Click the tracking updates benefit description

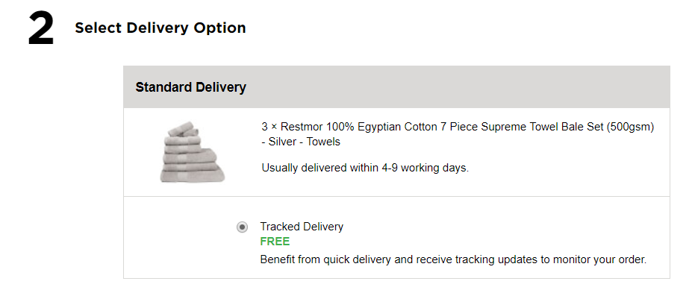click(x=453, y=260)
